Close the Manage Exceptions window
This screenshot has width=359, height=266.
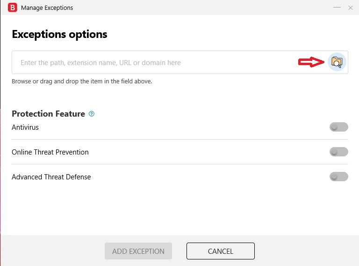coord(351,7)
